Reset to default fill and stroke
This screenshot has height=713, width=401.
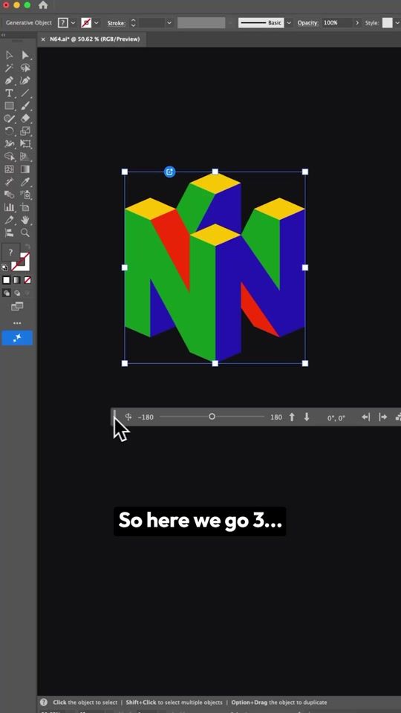click(4, 268)
